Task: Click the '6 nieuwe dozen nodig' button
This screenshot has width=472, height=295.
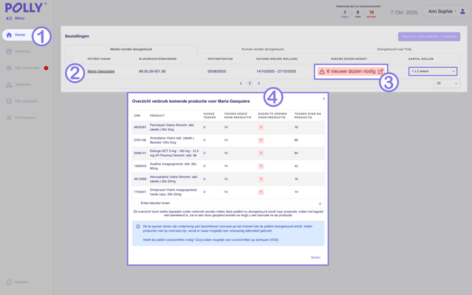Action: [351, 71]
